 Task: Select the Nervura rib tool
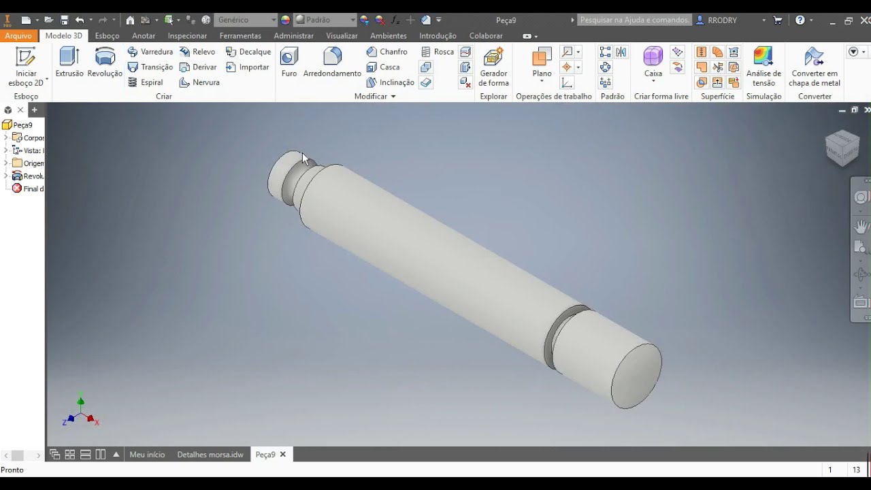click(199, 82)
